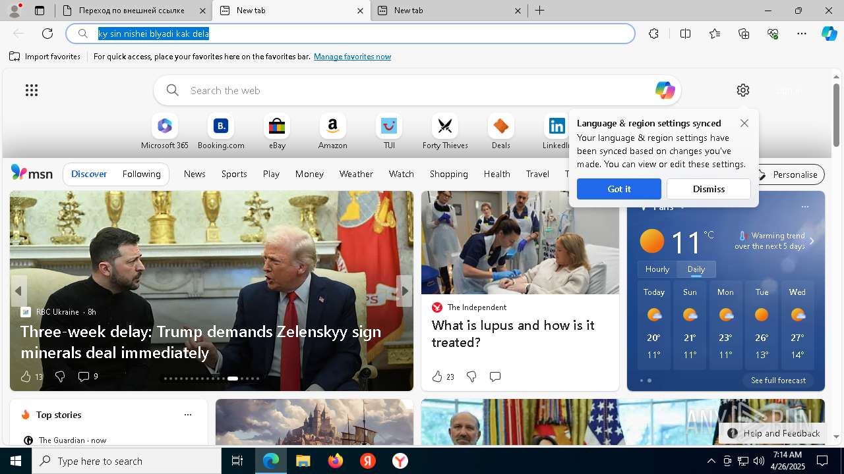Like the Trump Zelenskyy story
This screenshot has height=474, width=844.
click(x=26, y=377)
